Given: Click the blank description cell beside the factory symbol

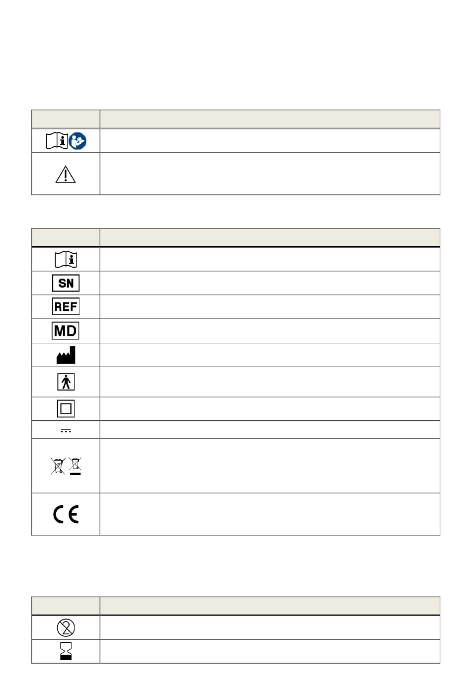Looking at the screenshot, I should tap(270, 355).
